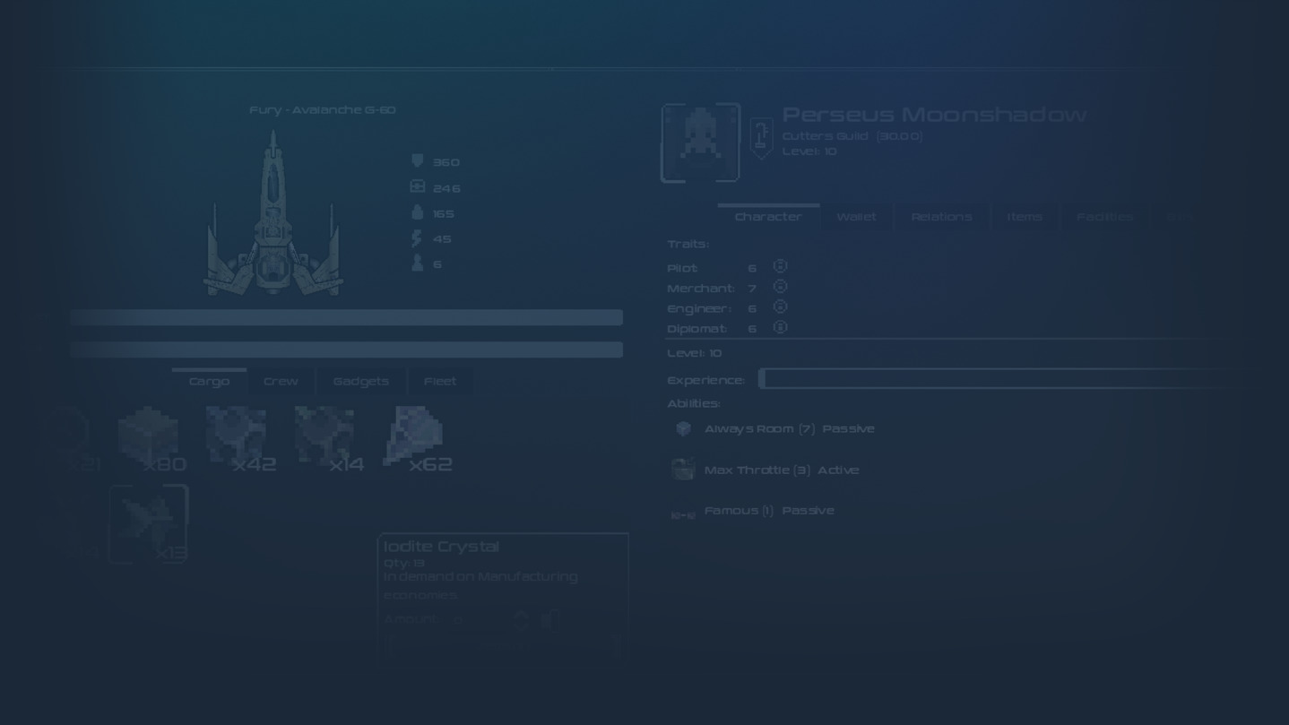Click the cargo capacity stat icon 246
This screenshot has width=1289, height=725.
(417, 186)
